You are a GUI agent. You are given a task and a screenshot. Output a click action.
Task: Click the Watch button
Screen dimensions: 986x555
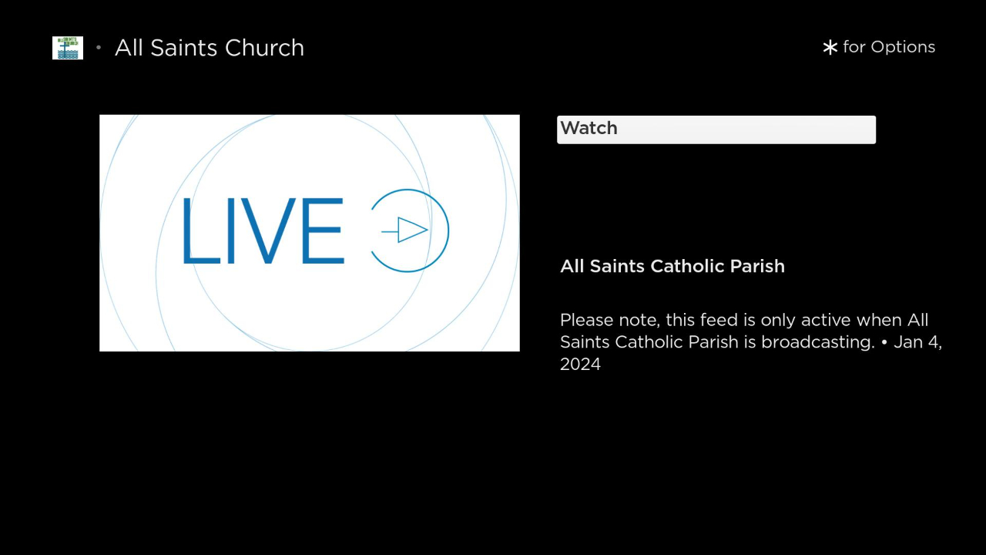coord(716,129)
